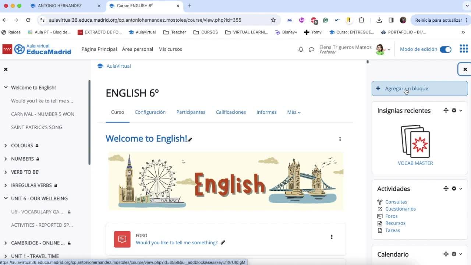Image resolution: width=471 pixels, height=265 pixels.
Task: Move the Actividades block
Action: 446,188
